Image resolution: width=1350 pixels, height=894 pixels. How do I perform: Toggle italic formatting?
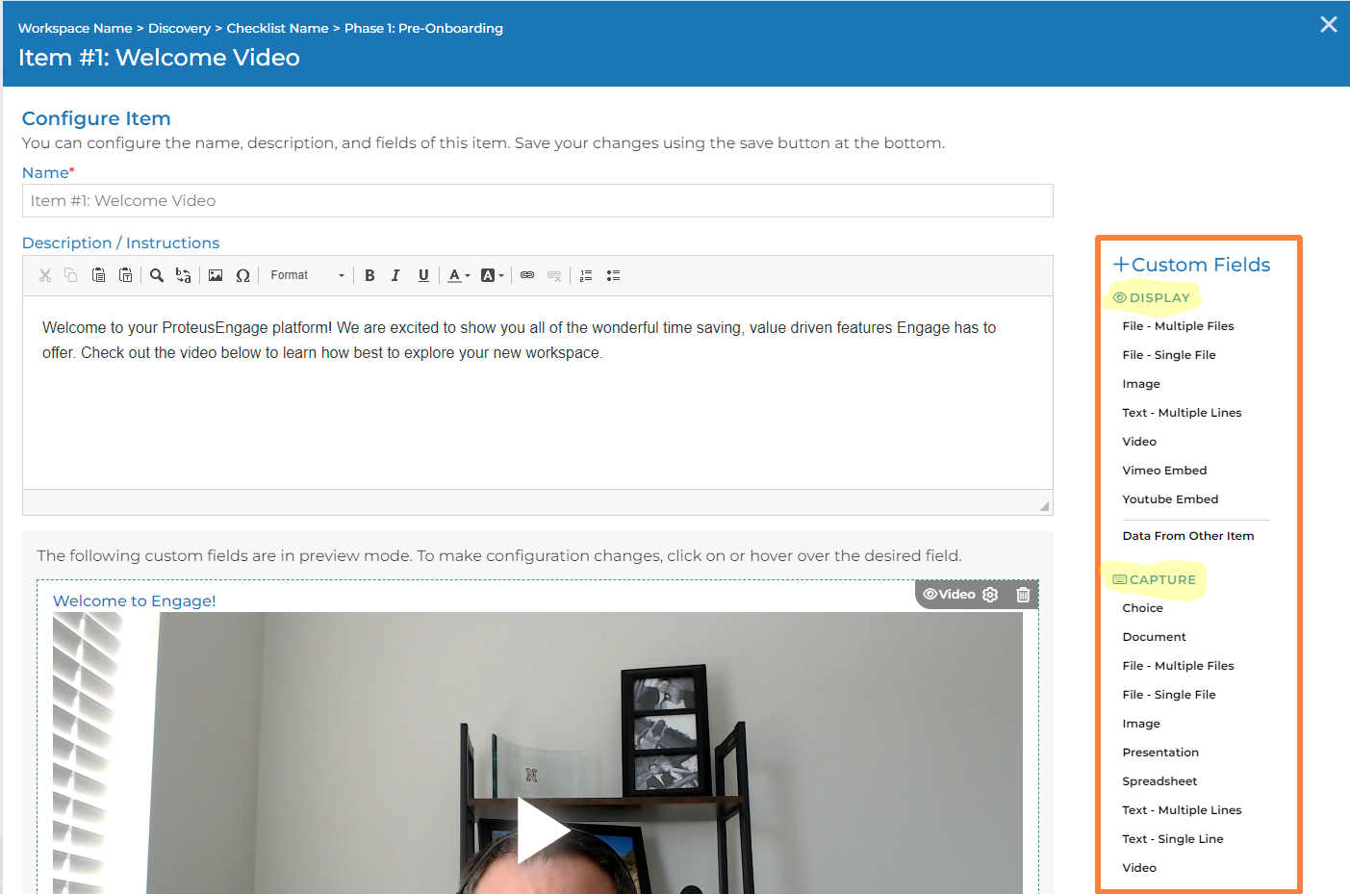click(x=395, y=275)
